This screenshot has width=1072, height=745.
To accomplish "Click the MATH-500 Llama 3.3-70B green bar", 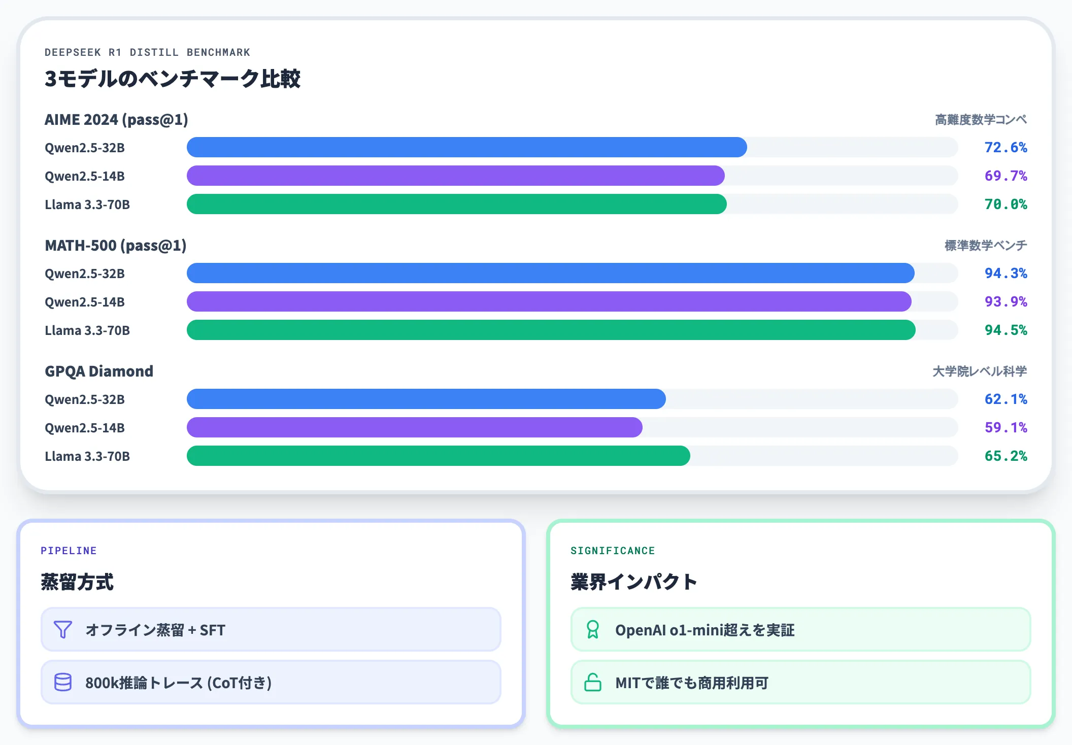I will pyautogui.click(x=551, y=330).
